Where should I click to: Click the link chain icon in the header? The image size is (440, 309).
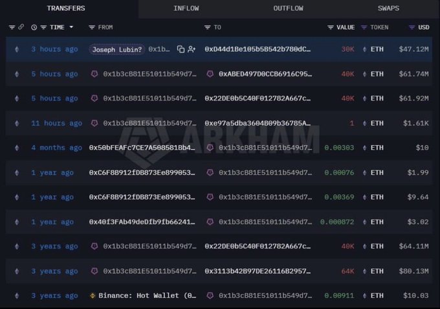[21, 27]
